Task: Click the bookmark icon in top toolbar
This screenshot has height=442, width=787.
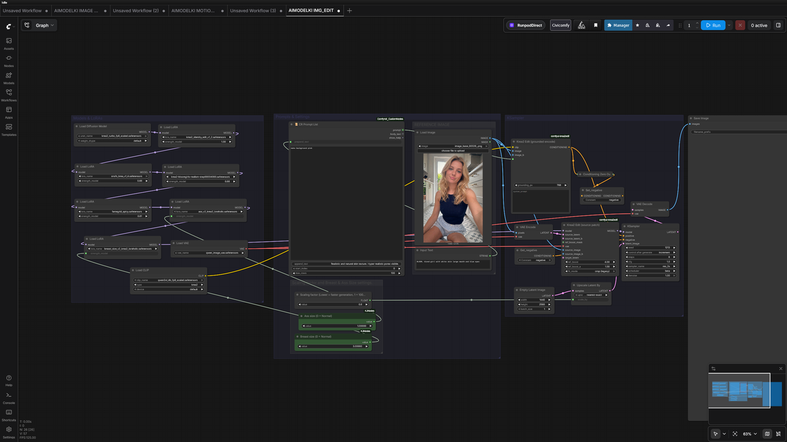Action: pyautogui.click(x=595, y=25)
